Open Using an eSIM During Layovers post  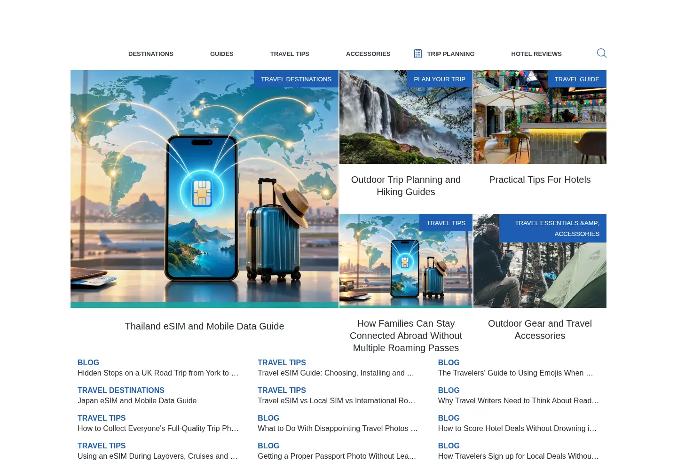(x=157, y=456)
